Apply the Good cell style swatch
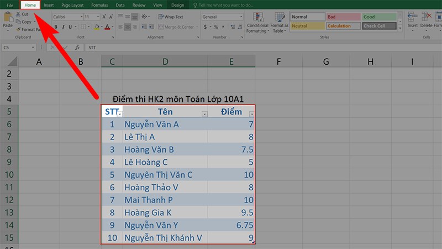The image size is (442, 249). pos(378,17)
